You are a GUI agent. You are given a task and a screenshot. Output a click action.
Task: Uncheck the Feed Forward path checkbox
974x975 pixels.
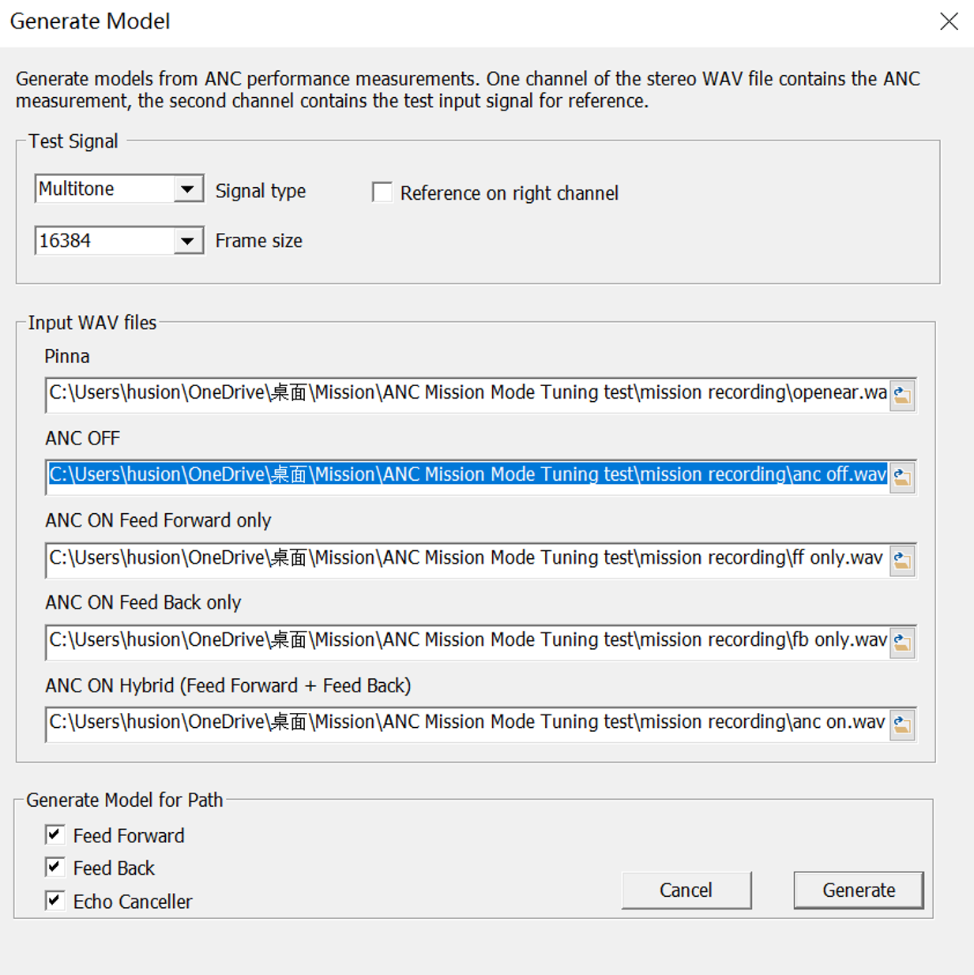pyautogui.click(x=55, y=834)
